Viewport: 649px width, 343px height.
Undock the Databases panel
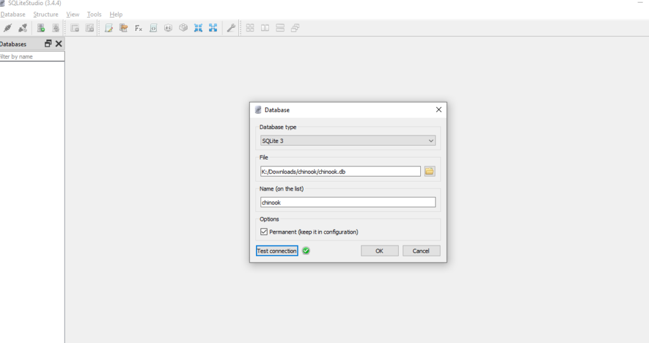pyautogui.click(x=48, y=44)
